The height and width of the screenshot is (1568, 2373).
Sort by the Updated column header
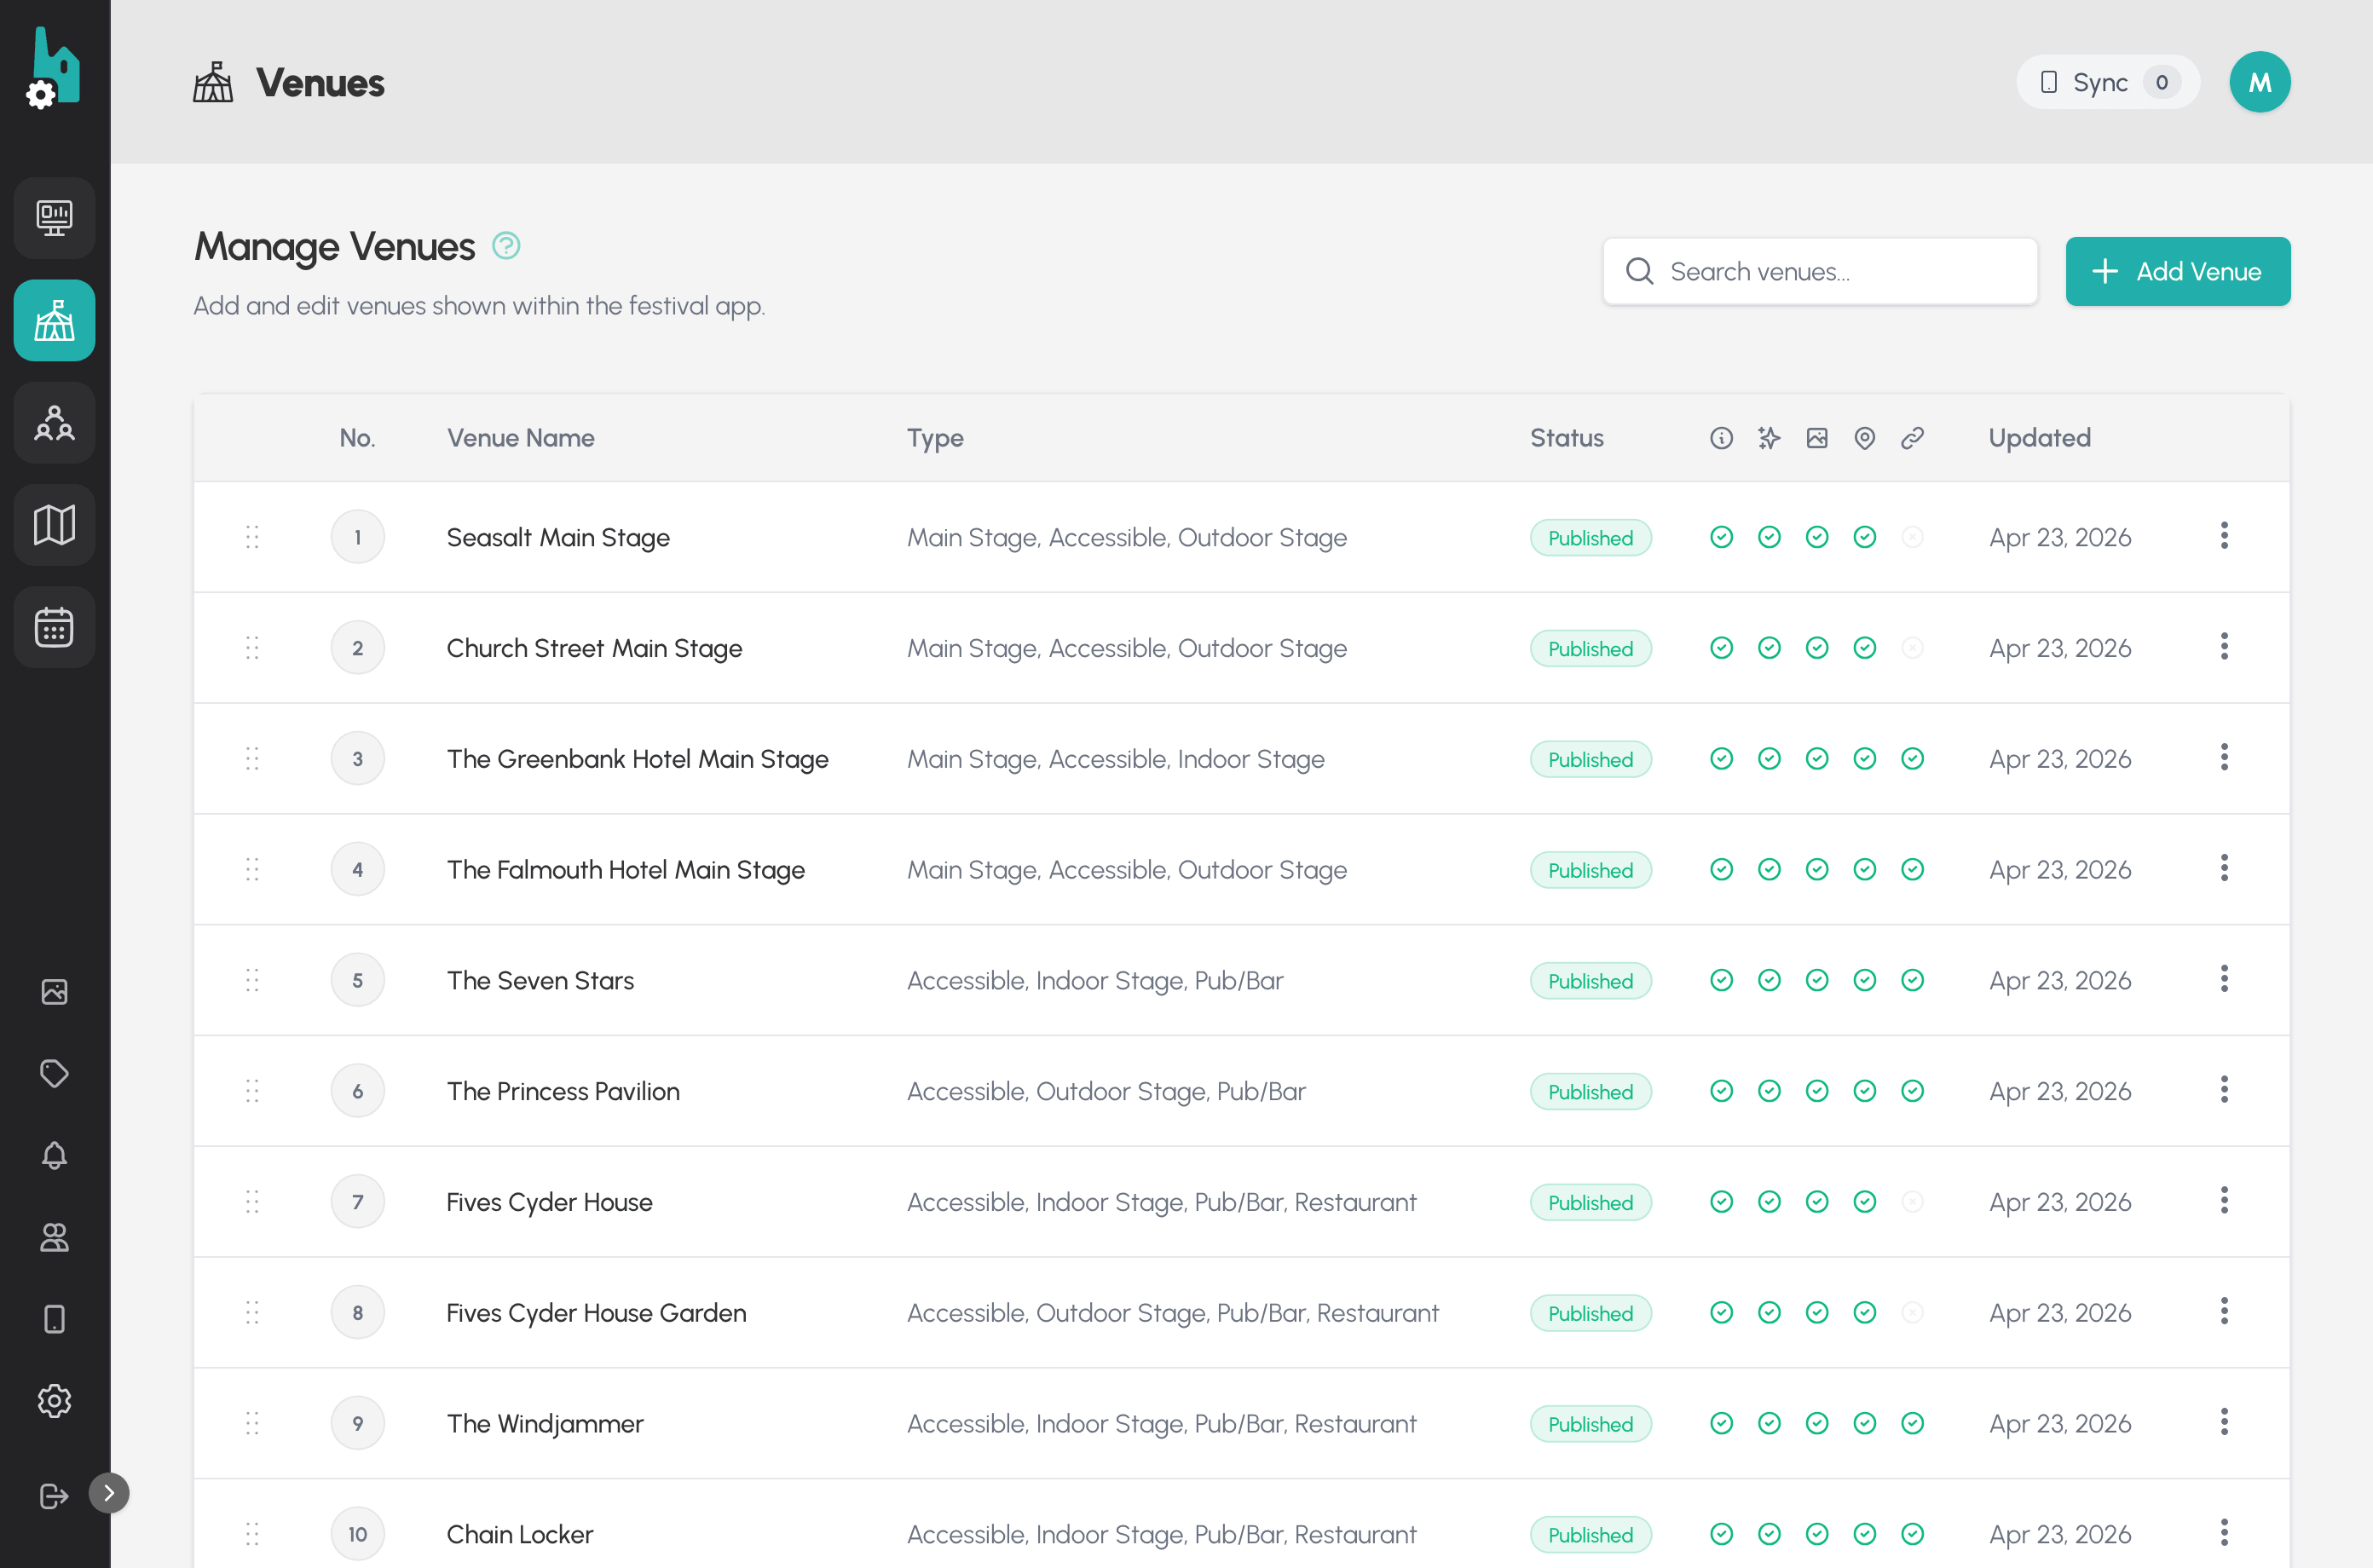[x=2039, y=438]
